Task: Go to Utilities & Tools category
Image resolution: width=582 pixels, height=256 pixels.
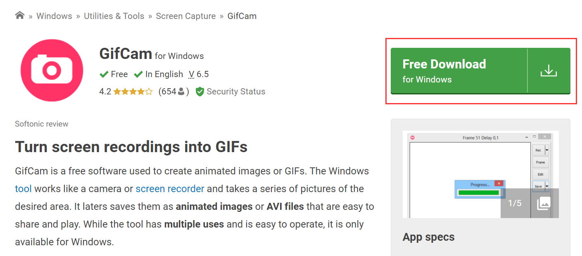Action: point(114,16)
